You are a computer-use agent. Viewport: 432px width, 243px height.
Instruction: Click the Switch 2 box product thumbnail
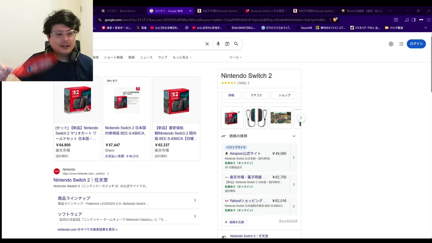coord(232,118)
